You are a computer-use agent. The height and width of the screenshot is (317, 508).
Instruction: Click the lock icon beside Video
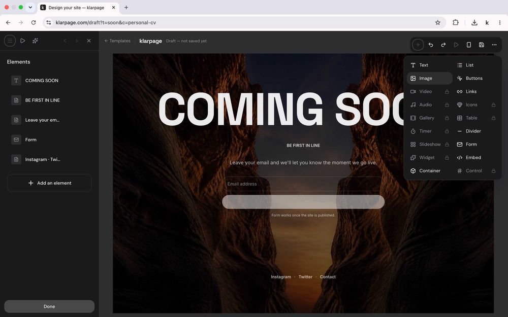click(x=447, y=91)
